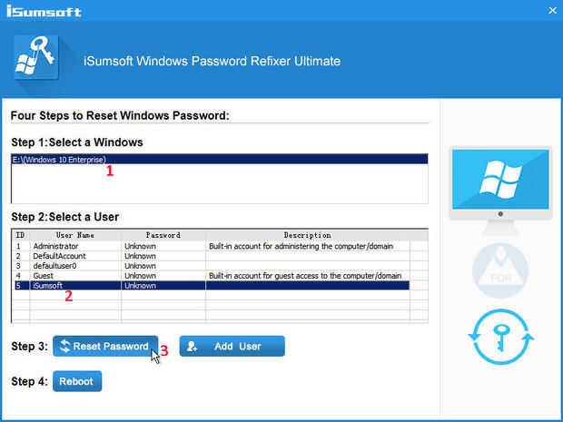Screen dimensions: 563x422
Task: Select the iSumsoft user row
Action: click(x=212, y=286)
